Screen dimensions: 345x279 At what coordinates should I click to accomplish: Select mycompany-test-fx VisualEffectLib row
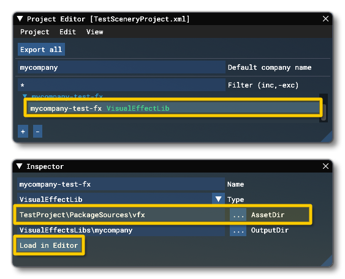[173, 108]
